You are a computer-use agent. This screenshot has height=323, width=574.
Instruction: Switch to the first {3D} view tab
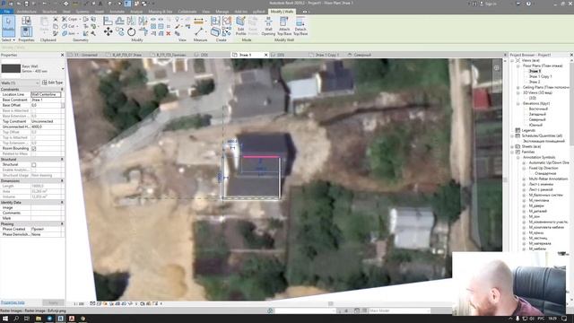pyautogui.click(x=204, y=55)
